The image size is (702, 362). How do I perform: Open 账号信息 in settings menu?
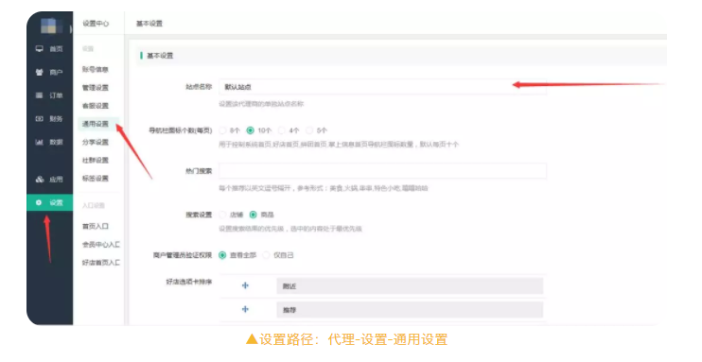pyautogui.click(x=95, y=69)
